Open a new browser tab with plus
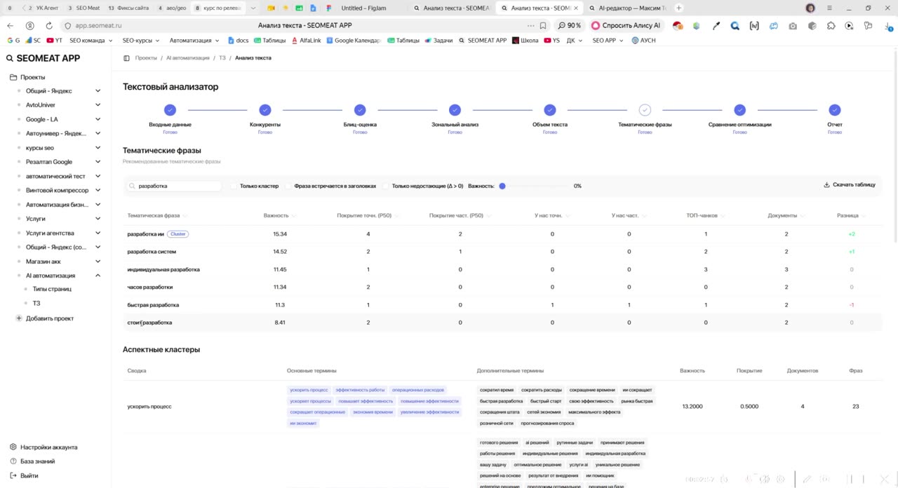The width and height of the screenshot is (898, 488). coord(678,8)
